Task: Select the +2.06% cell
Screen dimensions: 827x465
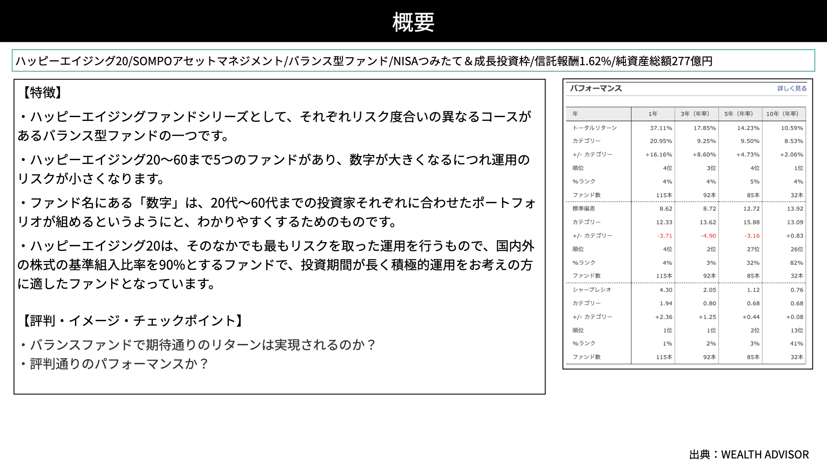Action: pyautogui.click(x=792, y=155)
